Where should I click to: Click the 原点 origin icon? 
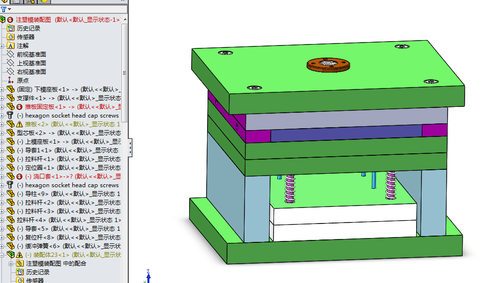[x=11, y=80]
